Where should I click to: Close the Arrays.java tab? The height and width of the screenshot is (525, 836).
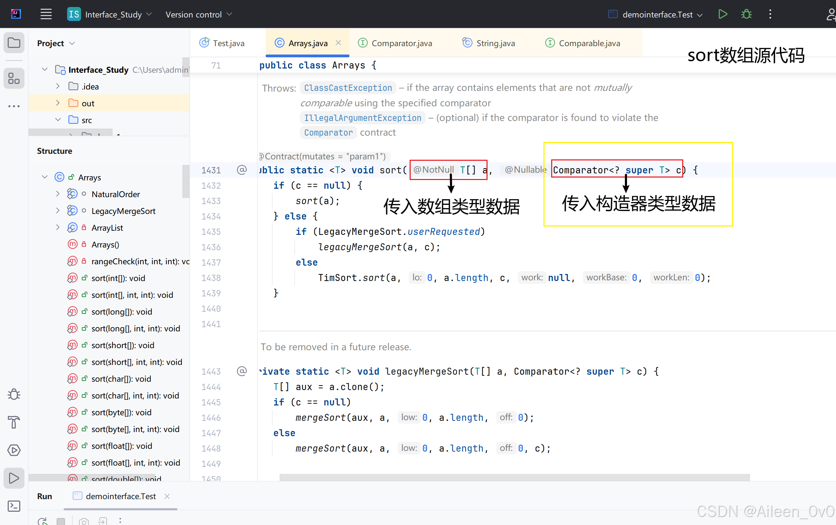pyautogui.click(x=338, y=43)
